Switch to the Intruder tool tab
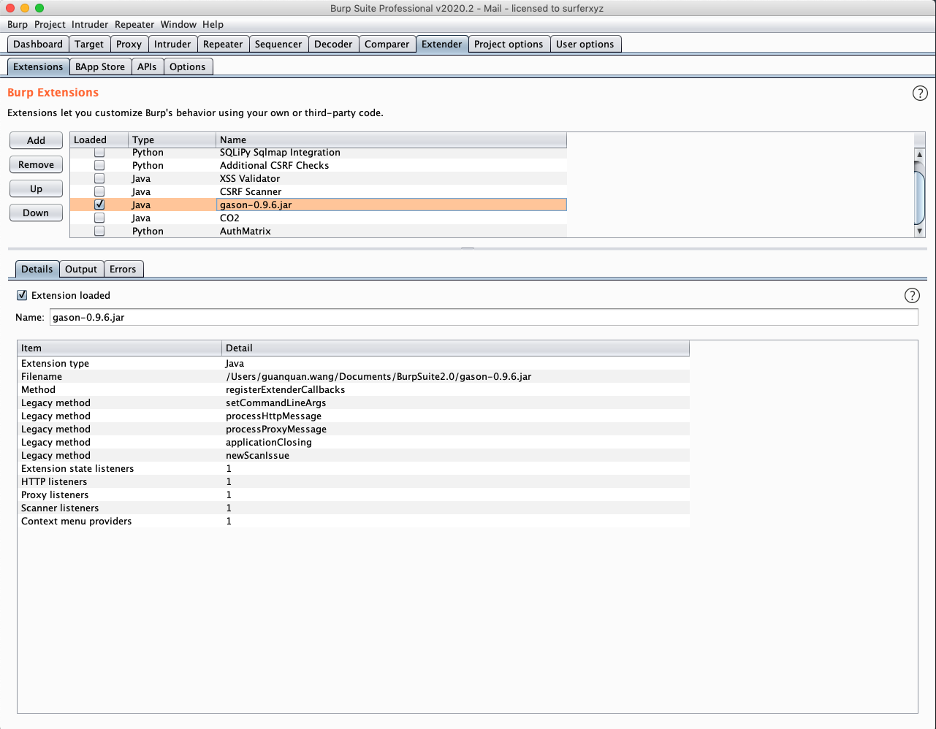The height and width of the screenshot is (729, 936). [x=172, y=45]
